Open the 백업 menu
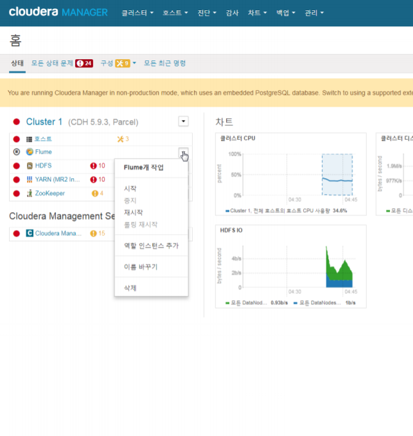The height and width of the screenshot is (436, 413). click(x=286, y=13)
